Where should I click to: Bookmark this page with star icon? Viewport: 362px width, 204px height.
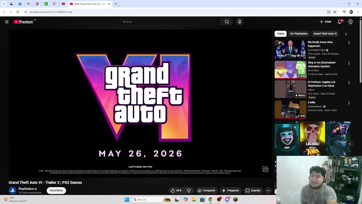335,12
